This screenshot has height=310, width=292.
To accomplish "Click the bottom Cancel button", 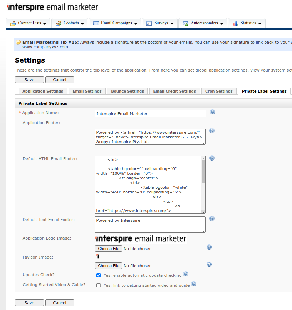I will [x=60, y=303].
